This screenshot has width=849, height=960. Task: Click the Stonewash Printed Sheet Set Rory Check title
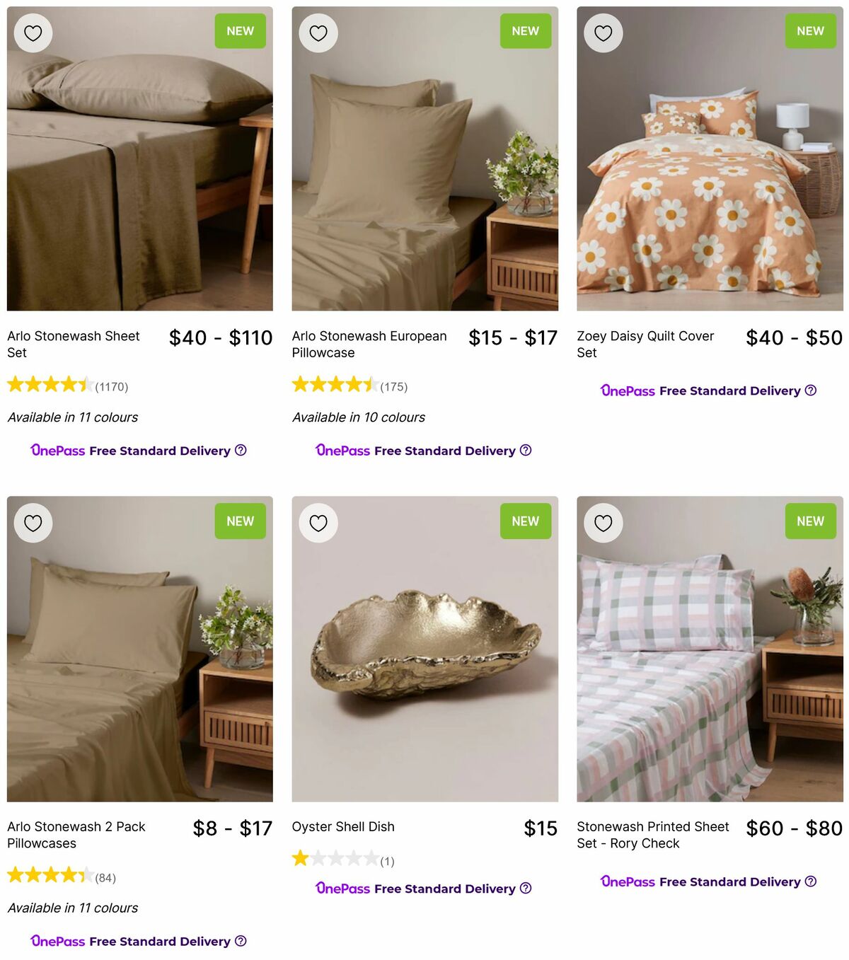[653, 835]
